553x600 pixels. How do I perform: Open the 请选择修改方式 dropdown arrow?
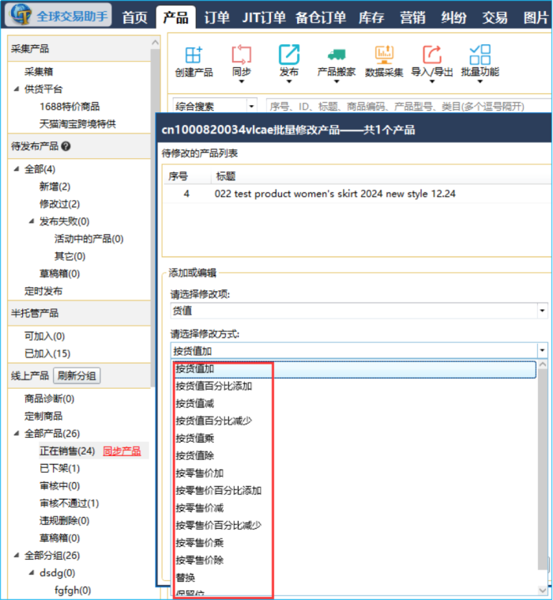[542, 350]
